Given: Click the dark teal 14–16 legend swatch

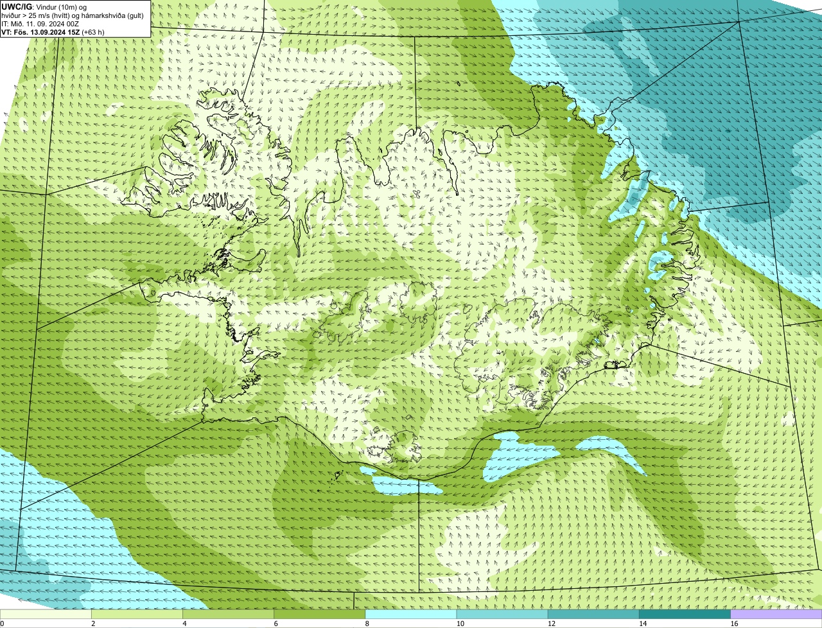Looking at the screenshot, I should coord(685,614).
